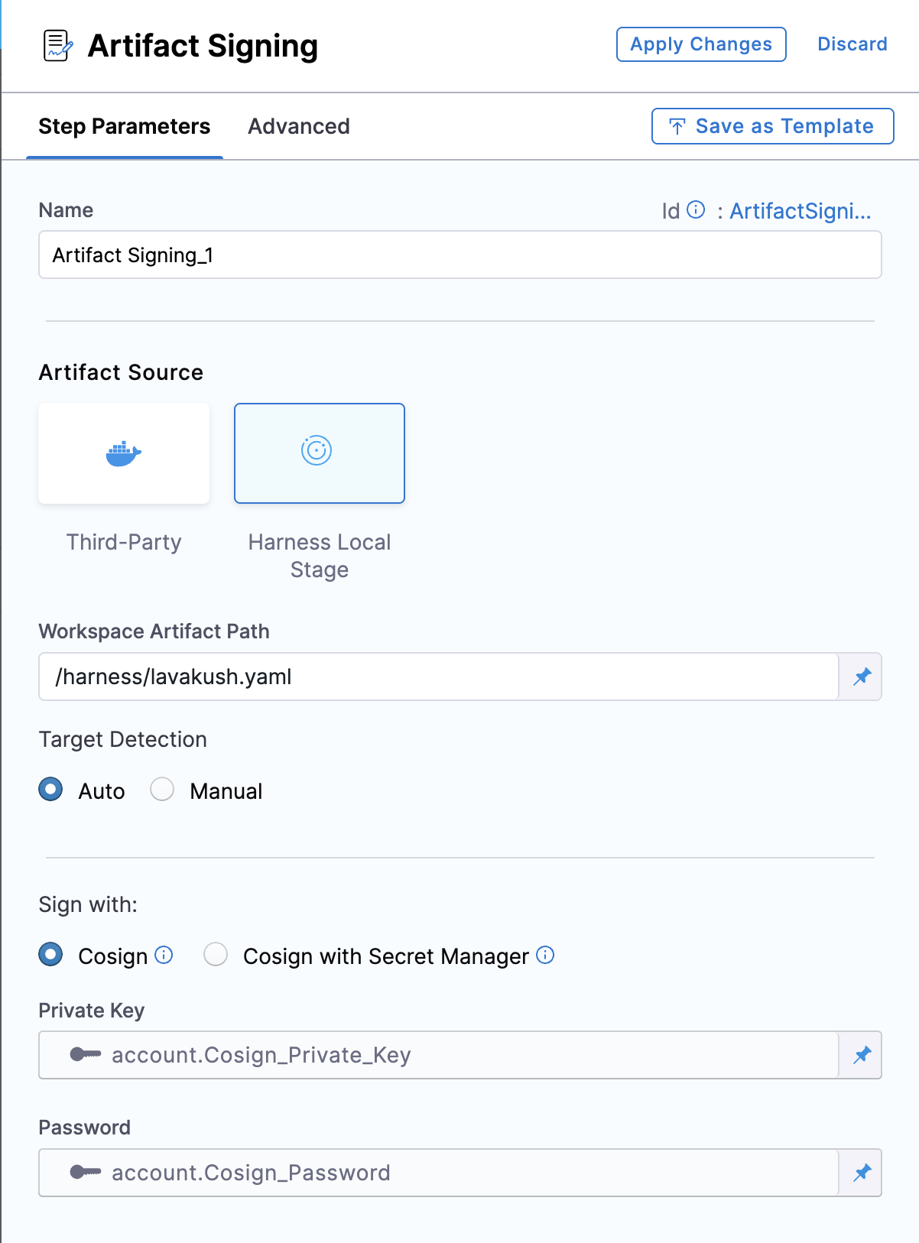Click the Id info icon
919x1243 pixels.
pyautogui.click(x=696, y=210)
